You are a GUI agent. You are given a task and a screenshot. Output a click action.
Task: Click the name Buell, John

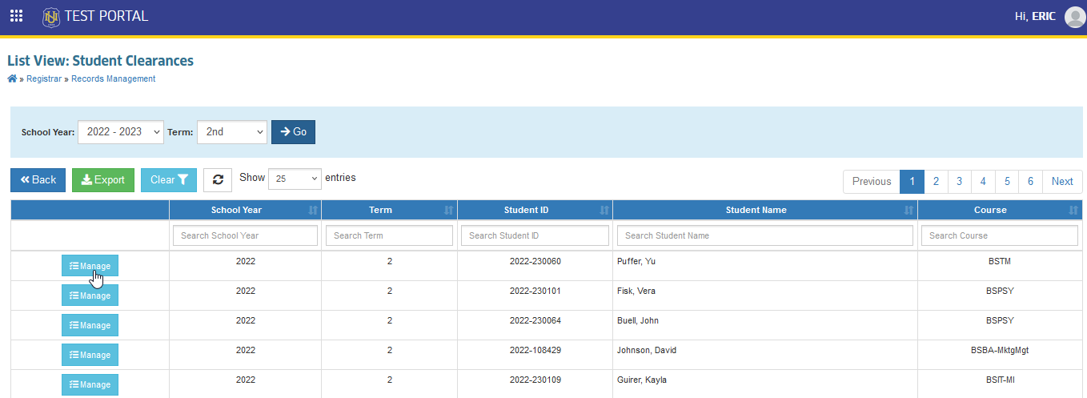639,320
